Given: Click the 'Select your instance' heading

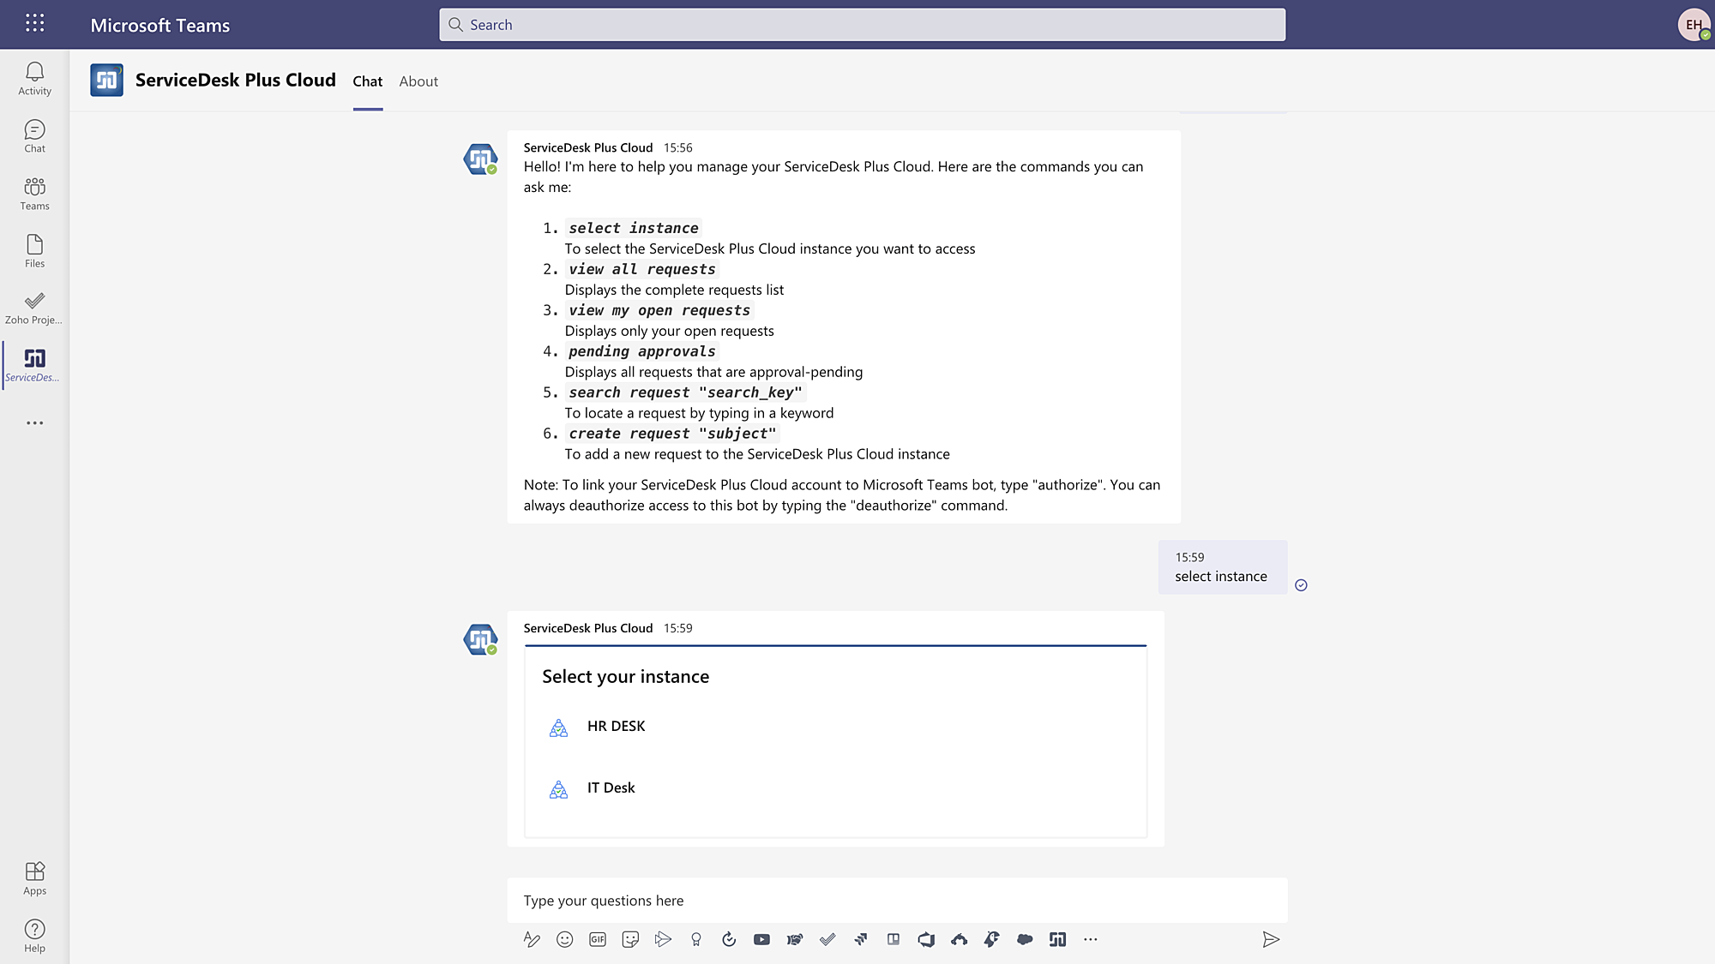Looking at the screenshot, I should (x=625, y=677).
